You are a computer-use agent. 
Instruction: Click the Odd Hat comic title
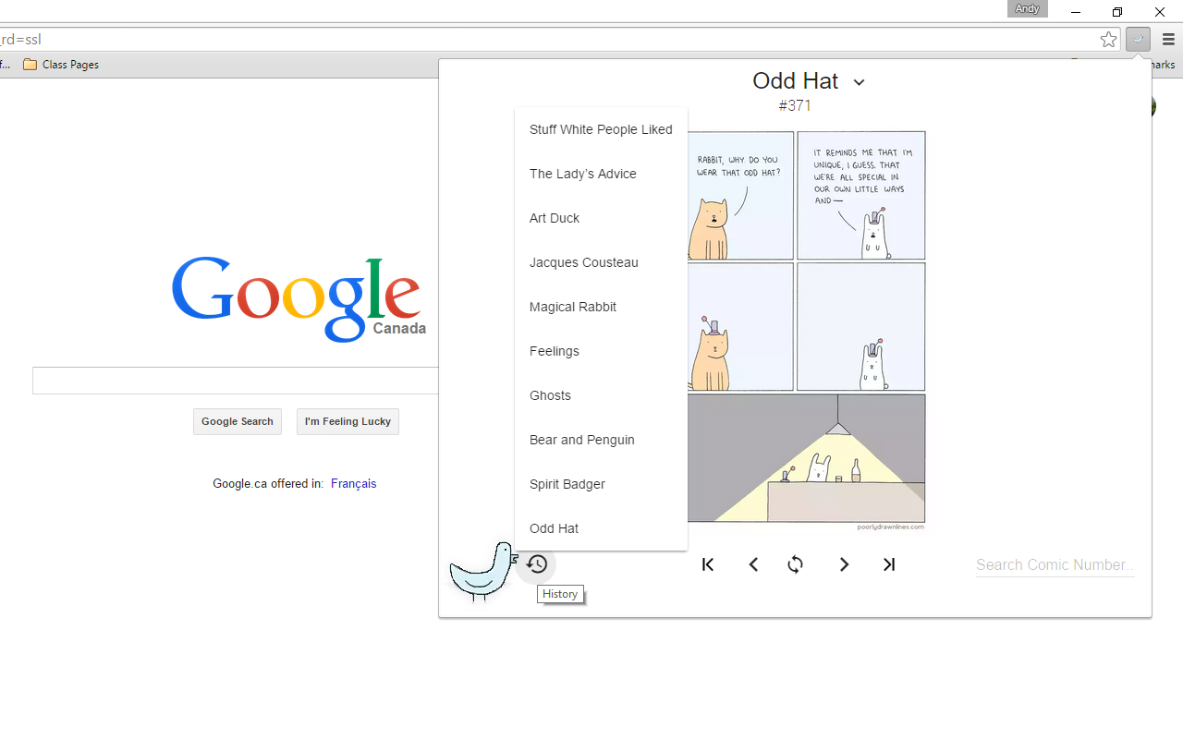(x=796, y=81)
